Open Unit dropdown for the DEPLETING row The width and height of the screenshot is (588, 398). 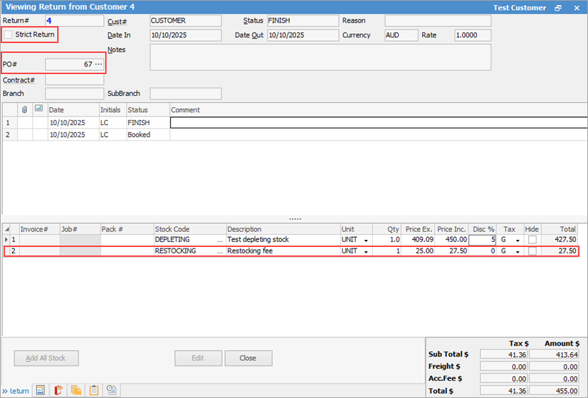[366, 241]
